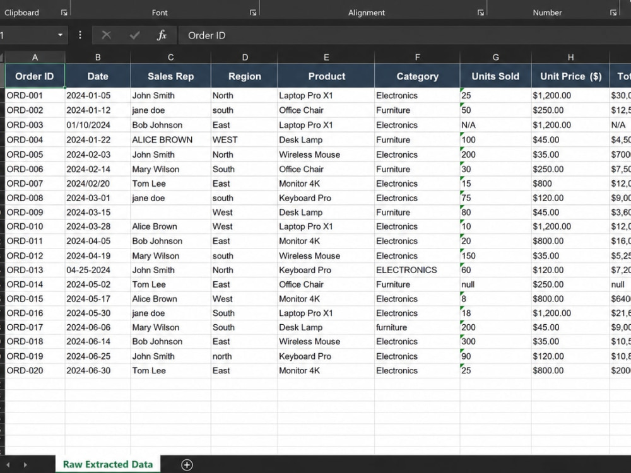Image resolution: width=631 pixels, height=473 pixels.
Task: Click the formula bar three-dot options handle
Action: coord(80,35)
